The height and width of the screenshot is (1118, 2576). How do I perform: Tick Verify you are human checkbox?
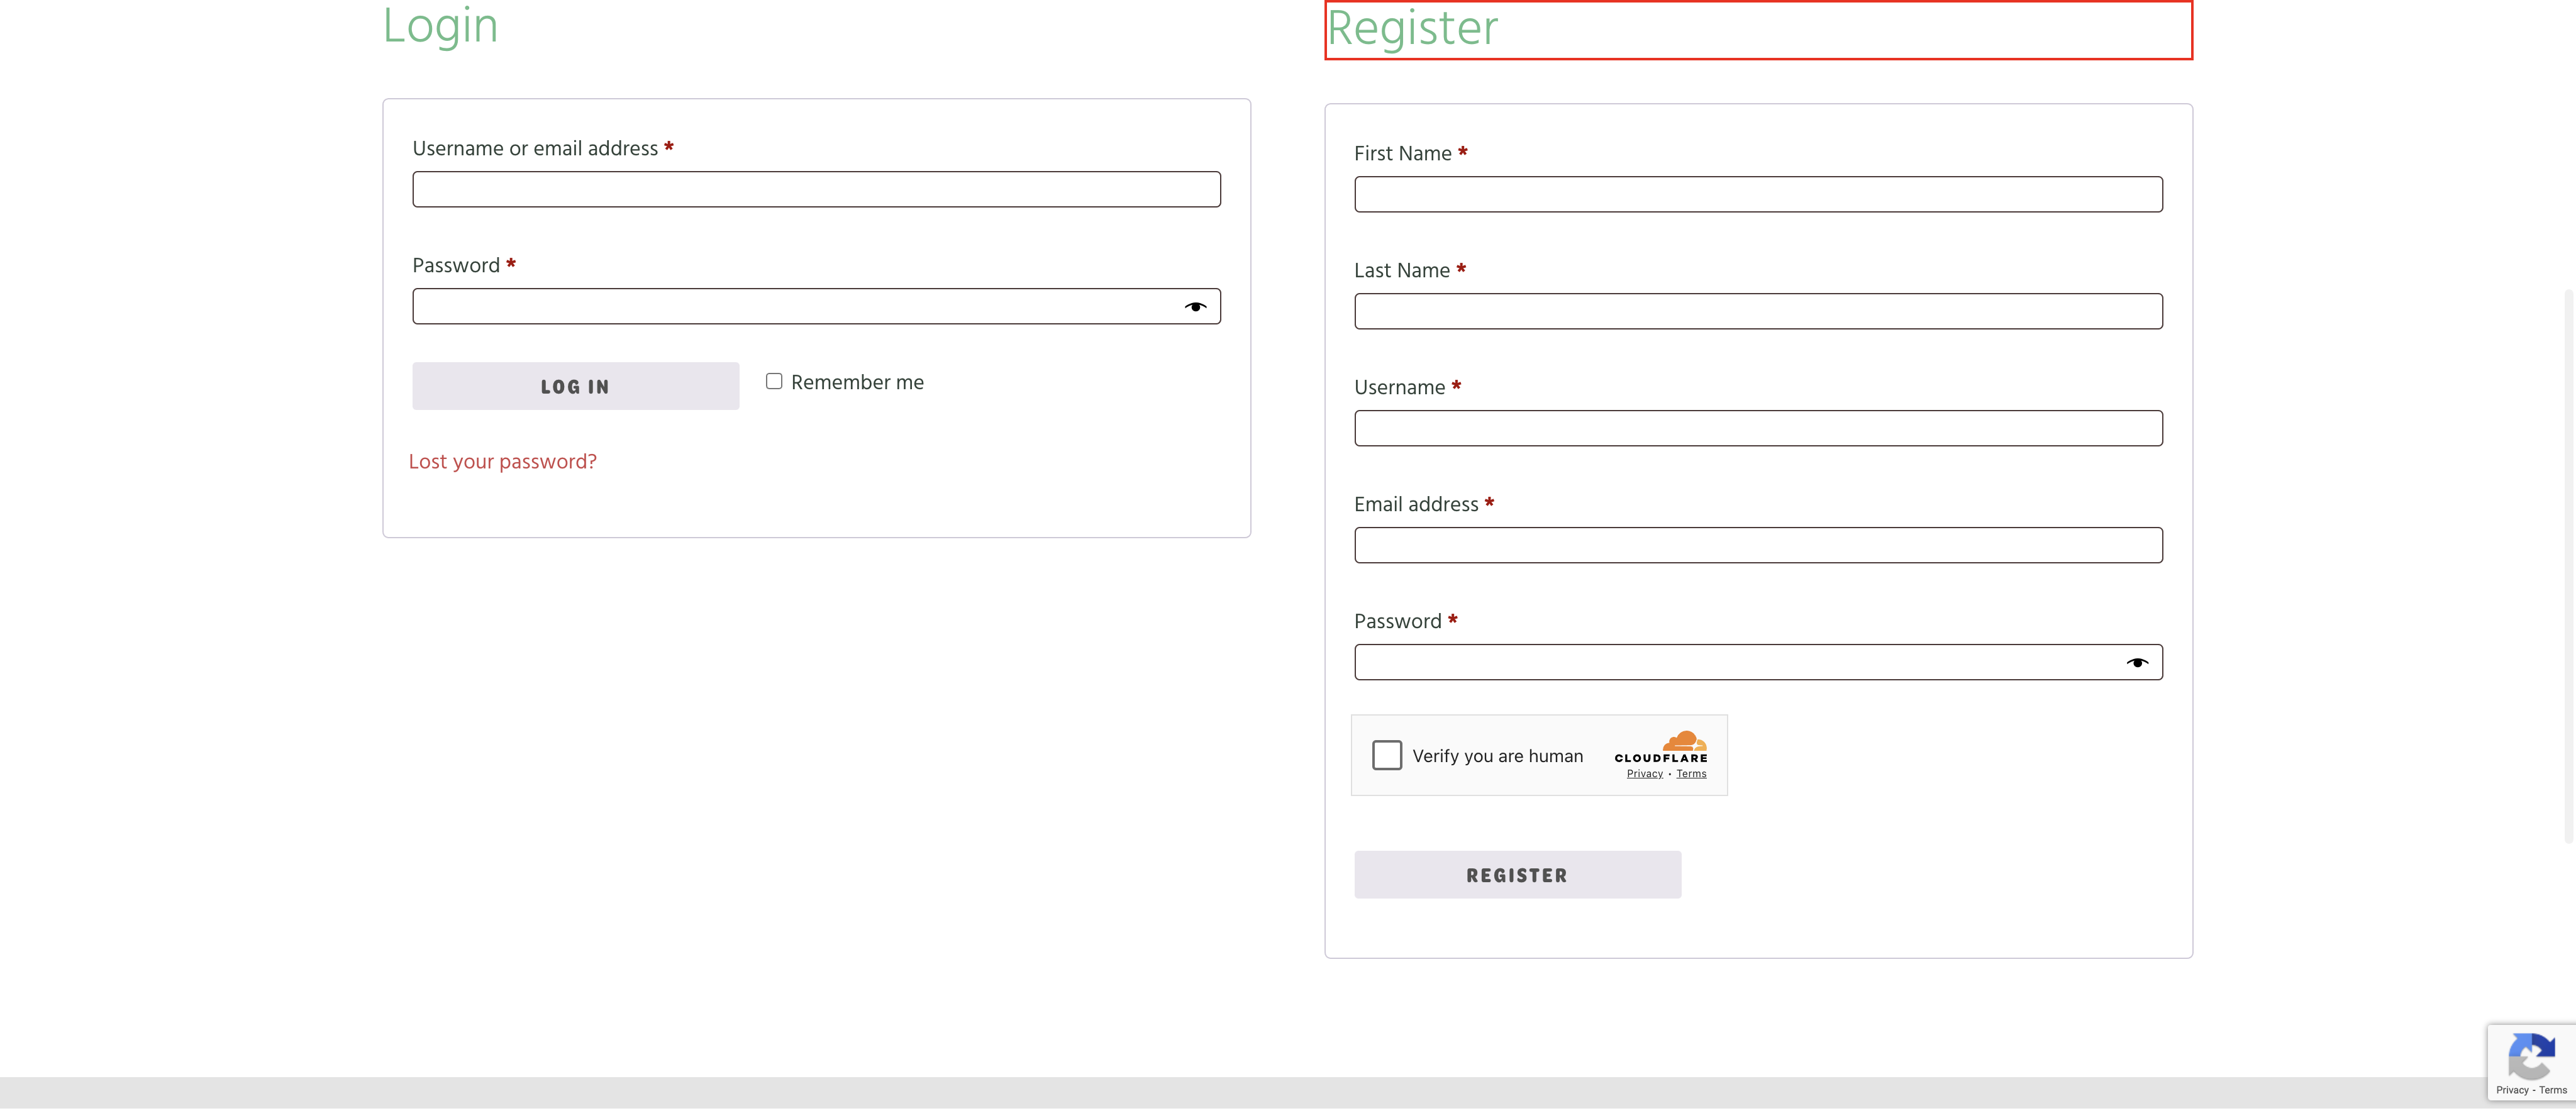[x=1386, y=756]
